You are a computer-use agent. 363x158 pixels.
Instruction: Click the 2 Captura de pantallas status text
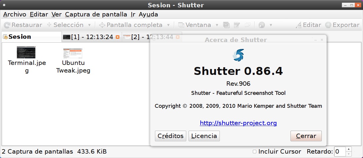(x=37, y=152)
